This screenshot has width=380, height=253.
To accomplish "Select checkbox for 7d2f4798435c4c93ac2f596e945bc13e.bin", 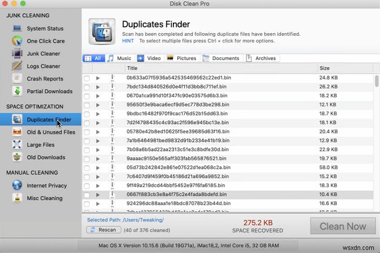I will pyautogui.click(x=86, y=123).
